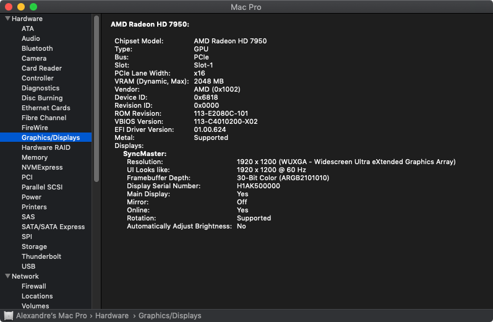Click Display Serial Number H1AK500000
Viewport: 493px width, 322px height.
tap(258, 186)
